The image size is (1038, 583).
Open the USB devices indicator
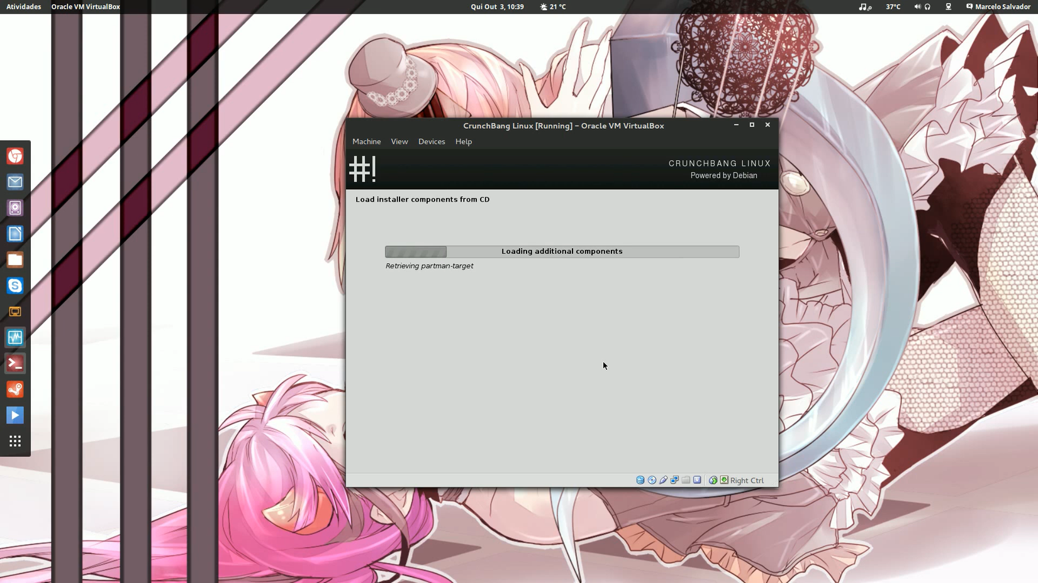[x=663, y=480]
